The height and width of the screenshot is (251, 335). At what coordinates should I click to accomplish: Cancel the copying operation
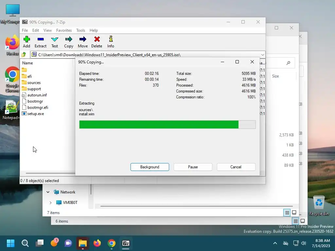[236, 167]
